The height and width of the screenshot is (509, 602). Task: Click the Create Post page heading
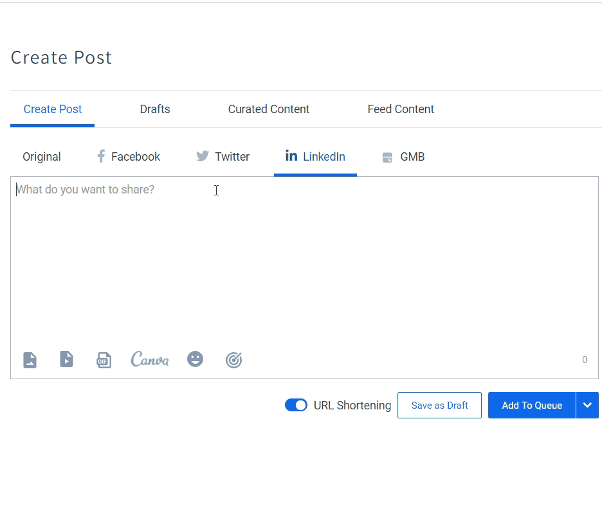click(x=62, y=58)
